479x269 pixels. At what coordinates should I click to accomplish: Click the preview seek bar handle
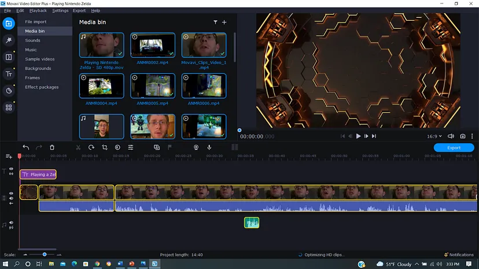pyautogui.click(x=239, y=130)
